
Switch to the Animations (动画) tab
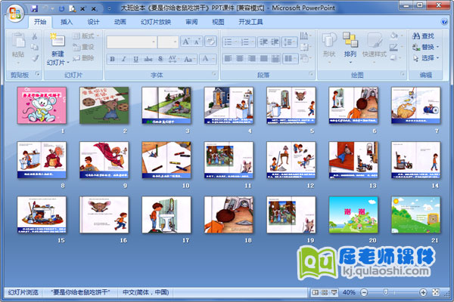[x=120, y=22]
